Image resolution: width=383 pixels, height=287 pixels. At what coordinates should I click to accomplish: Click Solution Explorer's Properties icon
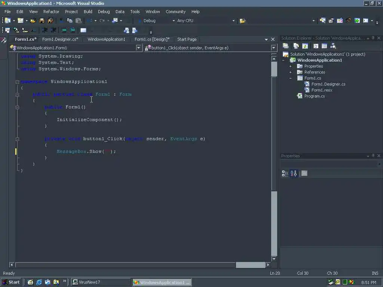pos(285,46)
